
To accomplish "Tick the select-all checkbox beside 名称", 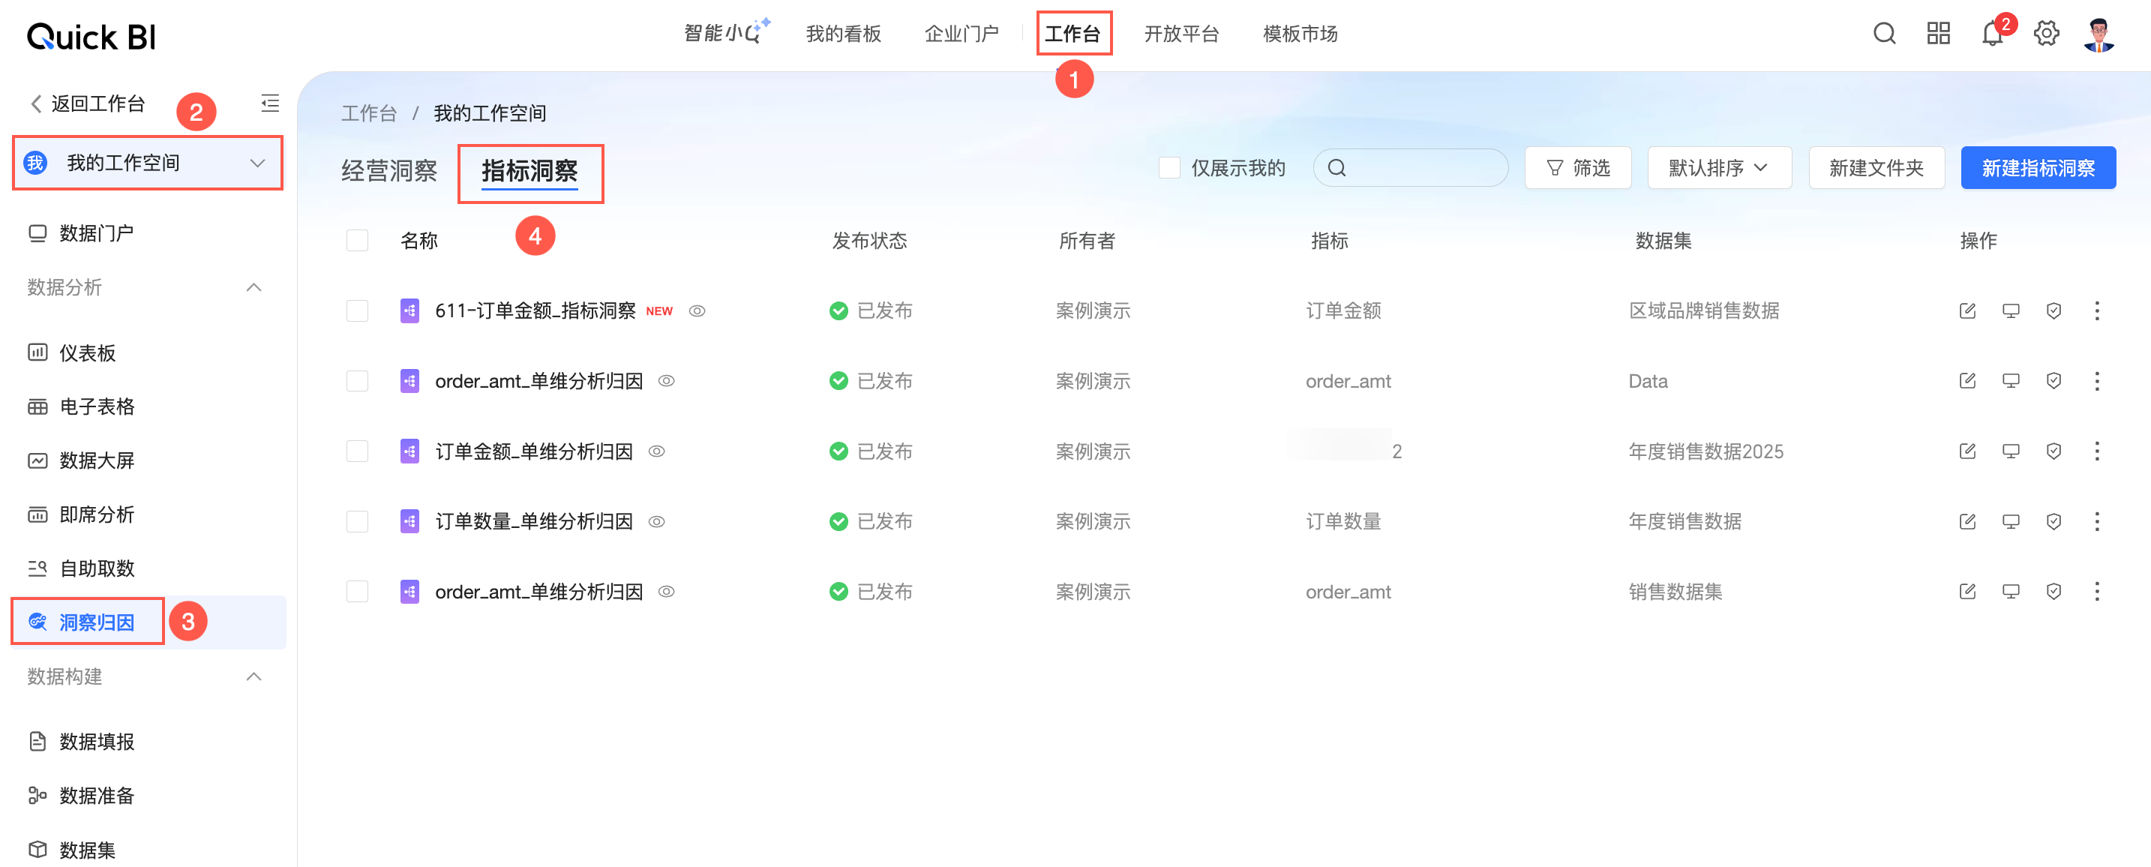I will (x=358, y=241).
